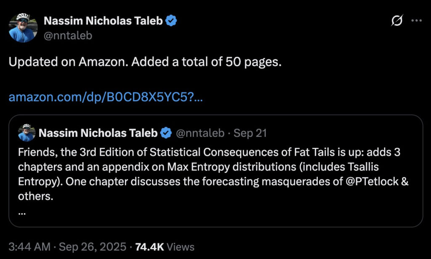
Task: Open Nassim Nicholas Taleb's profile picture
Action: [x=24, y=28]
